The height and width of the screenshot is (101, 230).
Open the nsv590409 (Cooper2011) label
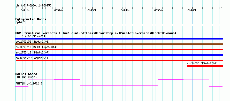click(x=33, y=58)
